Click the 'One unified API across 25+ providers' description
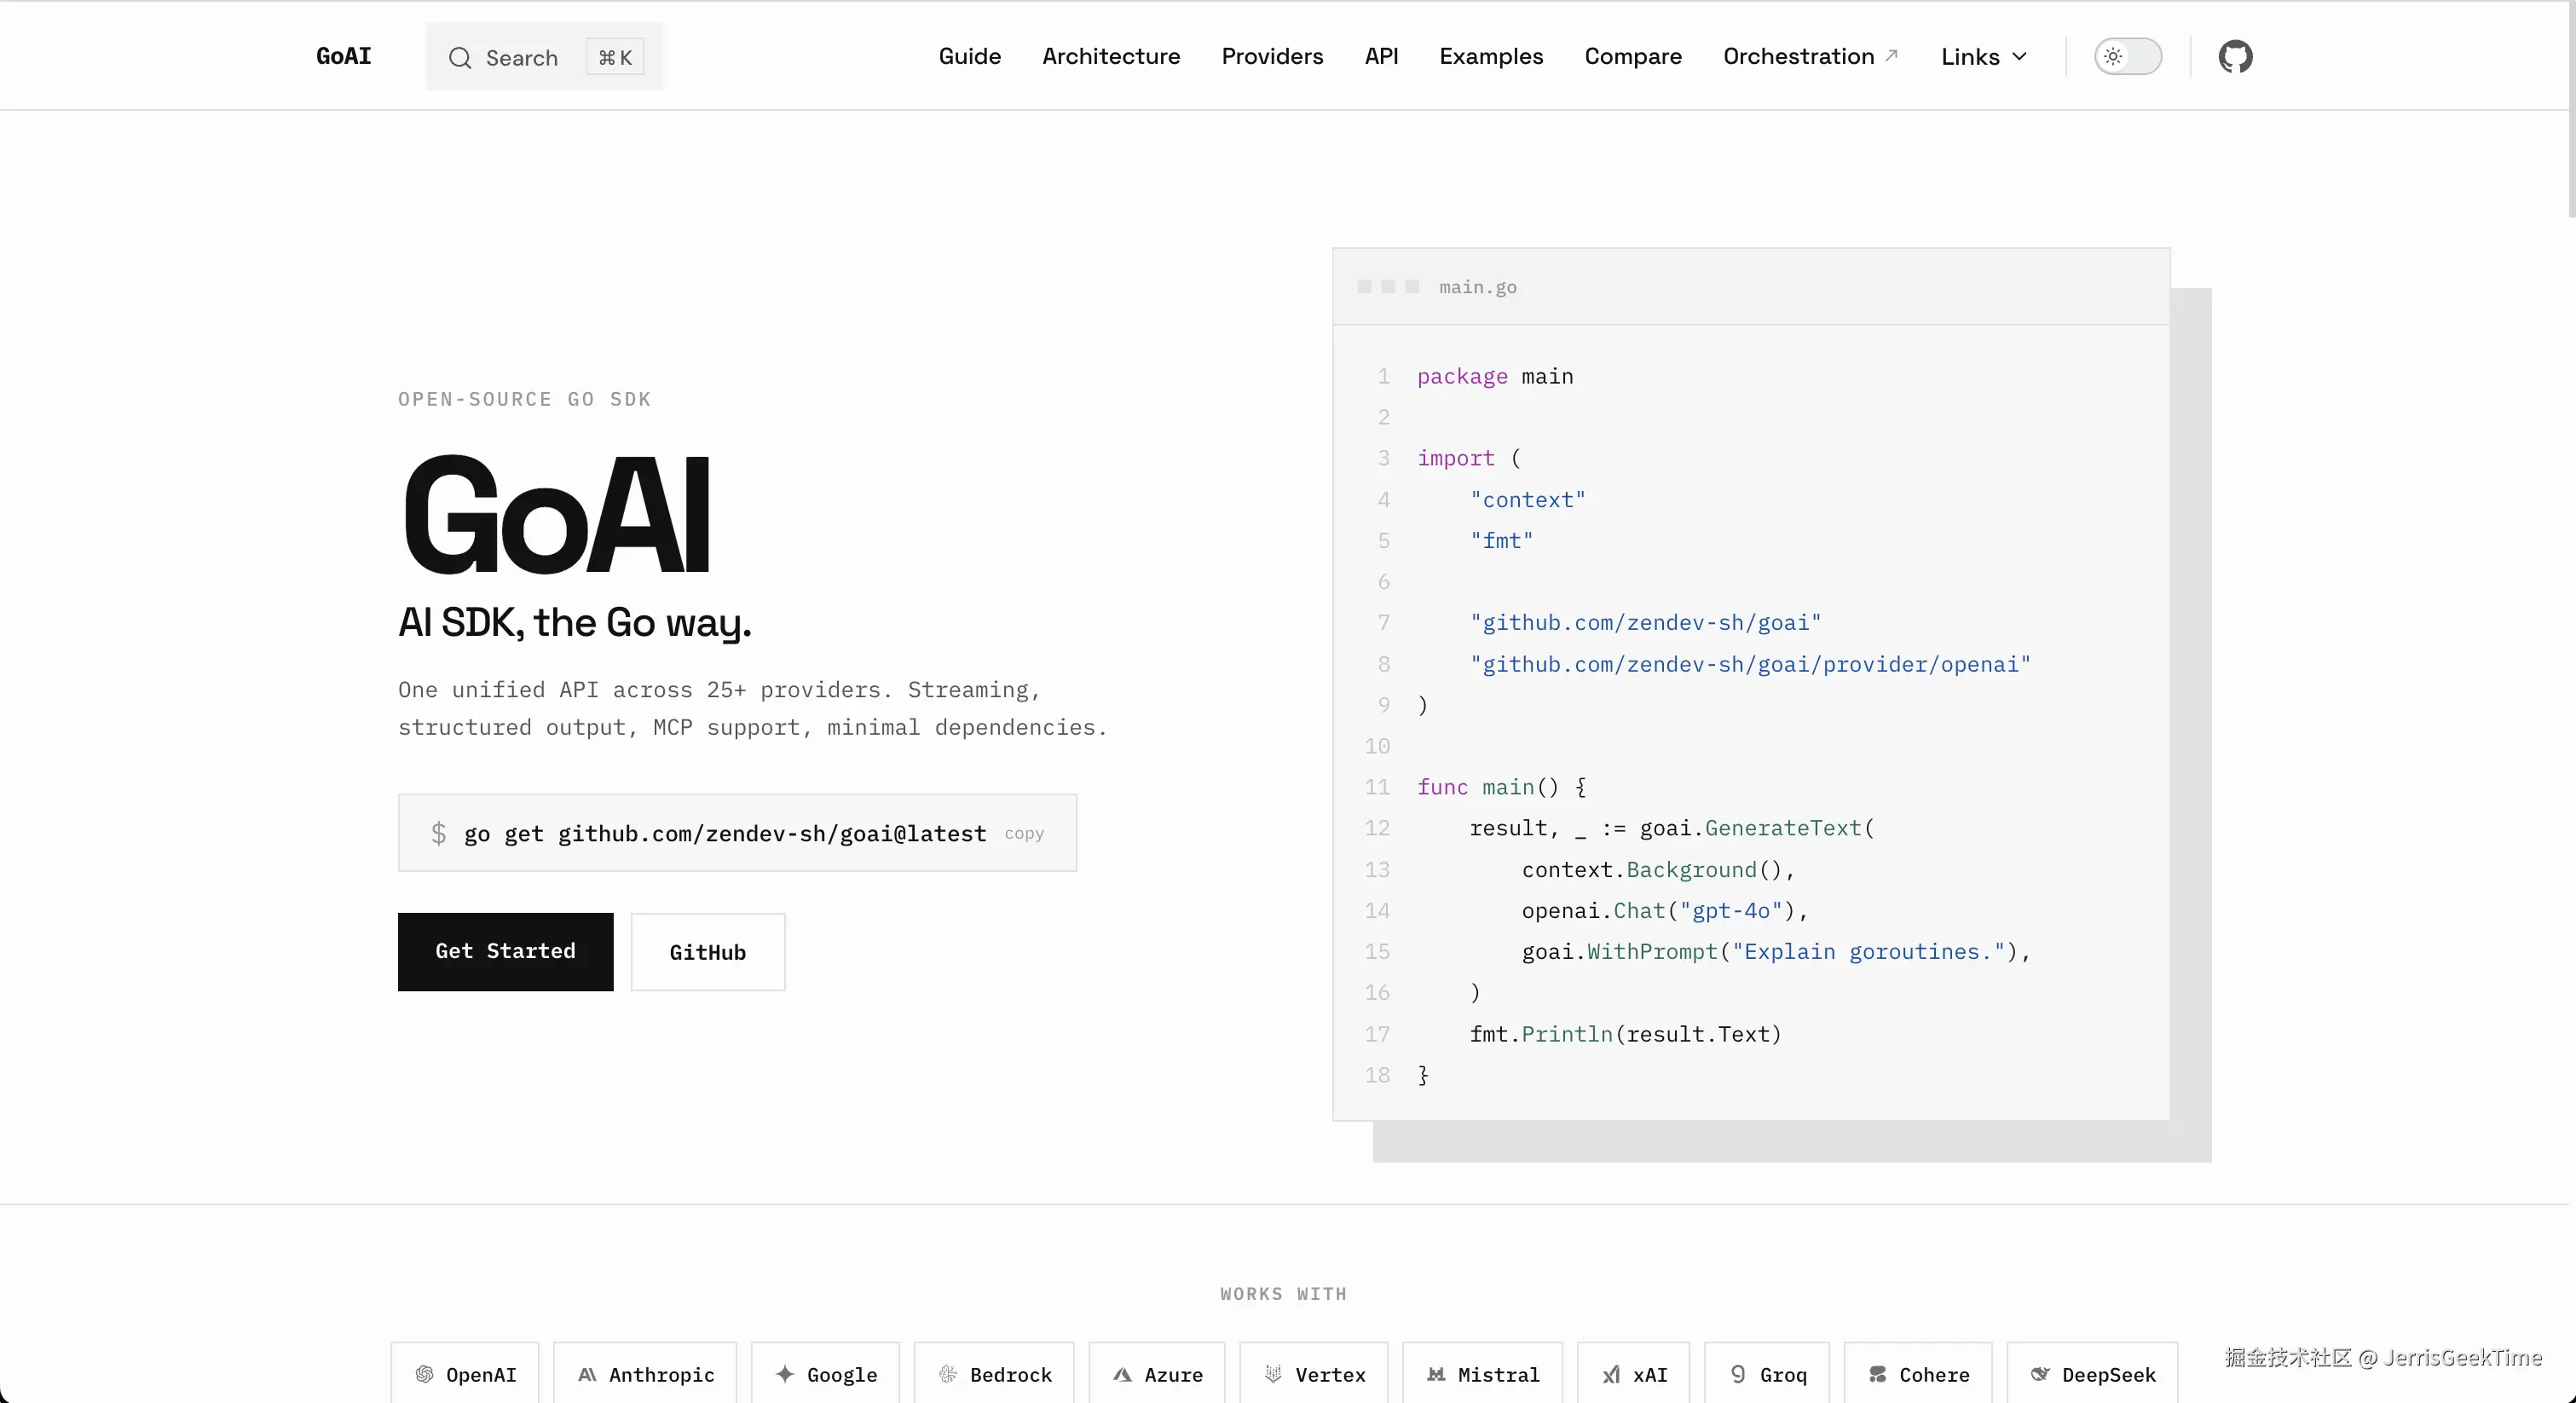This screenshot has width=2576, height=1403. [753, 708]
